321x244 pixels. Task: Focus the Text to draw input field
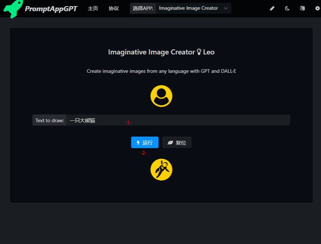point(178,120)
